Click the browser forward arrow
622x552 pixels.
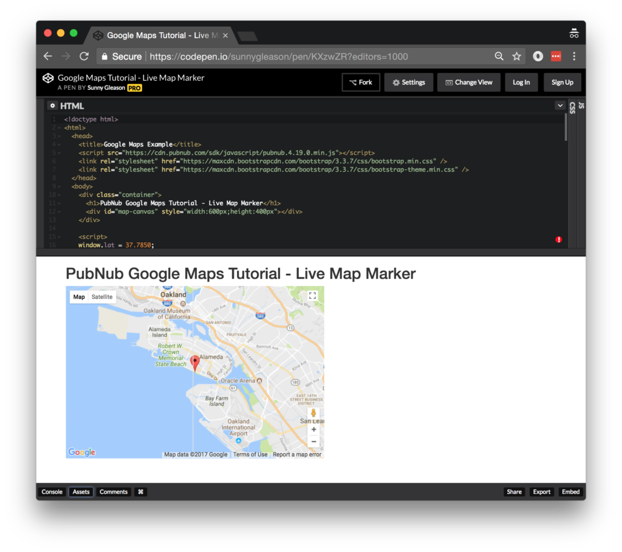coord(66,56)
